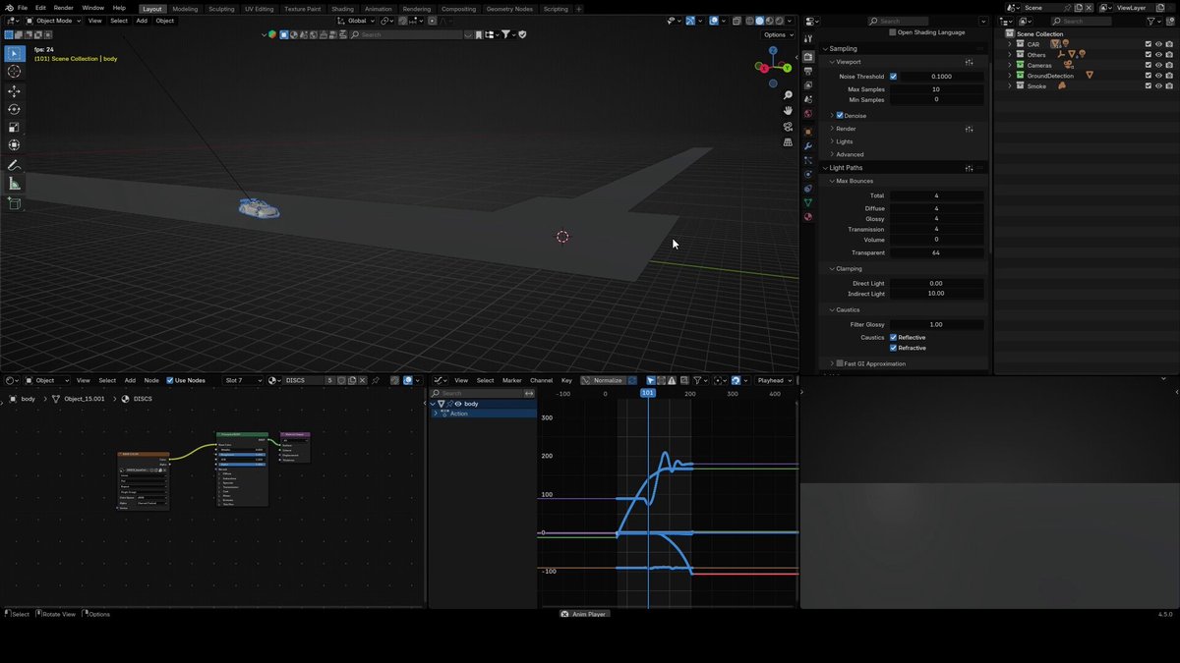1180x663 pixels.
Task: Toggle the Noise Threshold checkbox
Action: click(893, 77)
